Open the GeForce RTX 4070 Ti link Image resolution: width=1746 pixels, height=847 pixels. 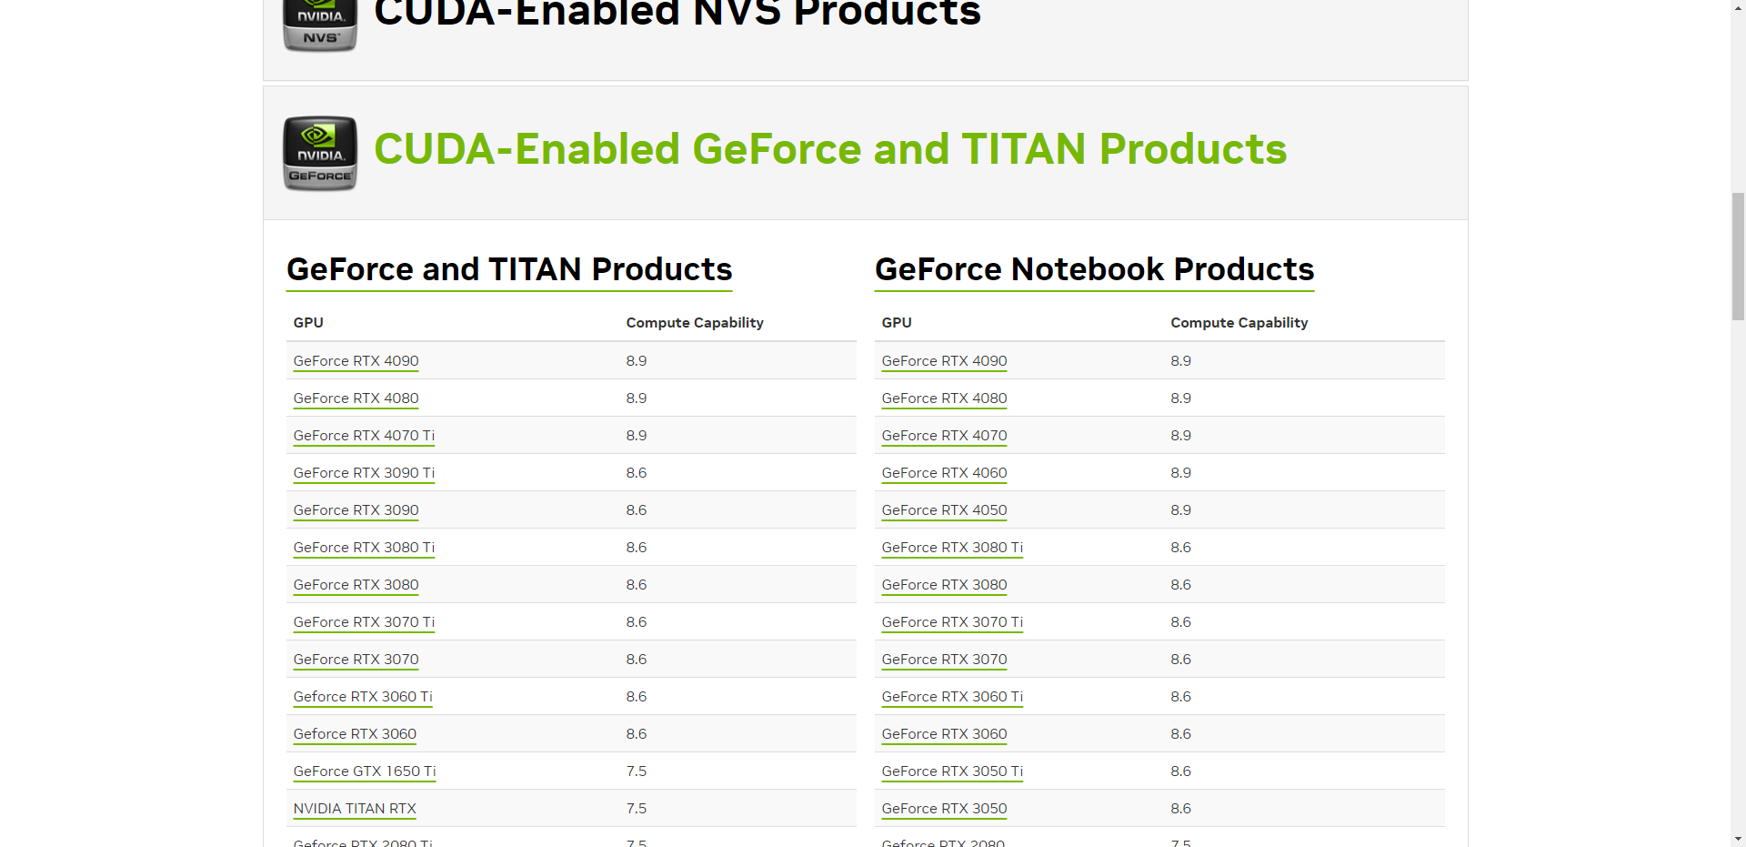coord(364,435)
